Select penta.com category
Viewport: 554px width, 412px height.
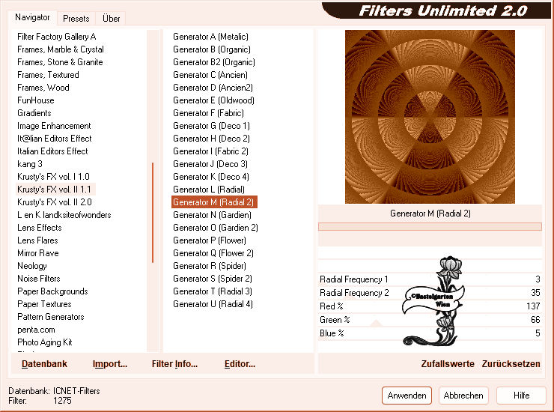coord(36,330)
